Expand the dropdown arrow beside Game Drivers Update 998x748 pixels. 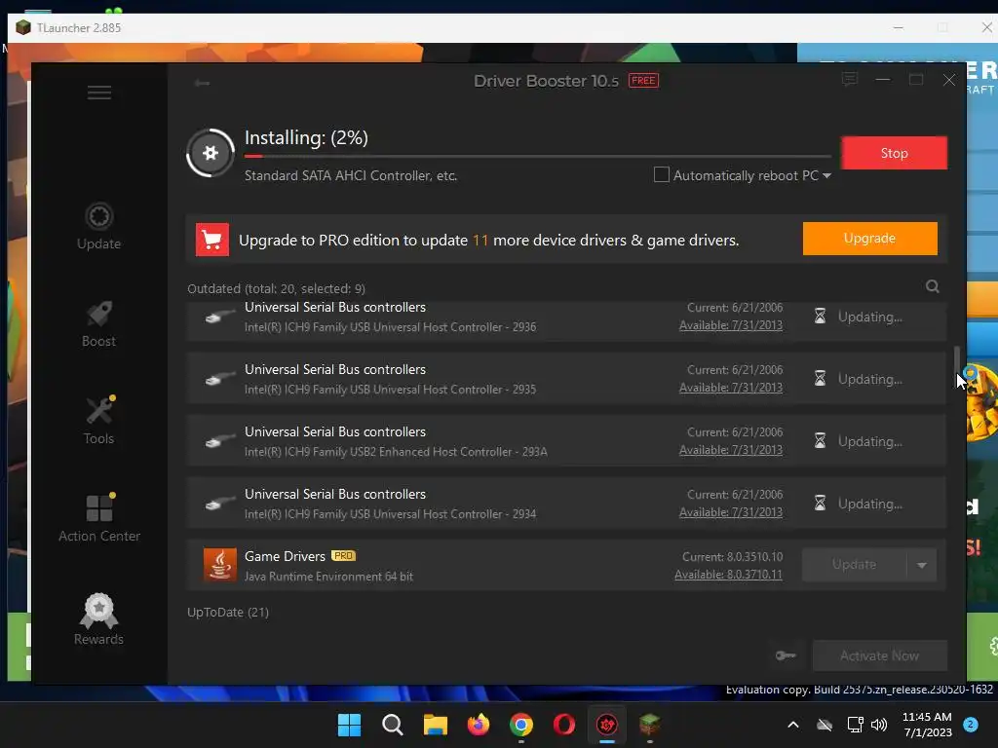point(922,565)
